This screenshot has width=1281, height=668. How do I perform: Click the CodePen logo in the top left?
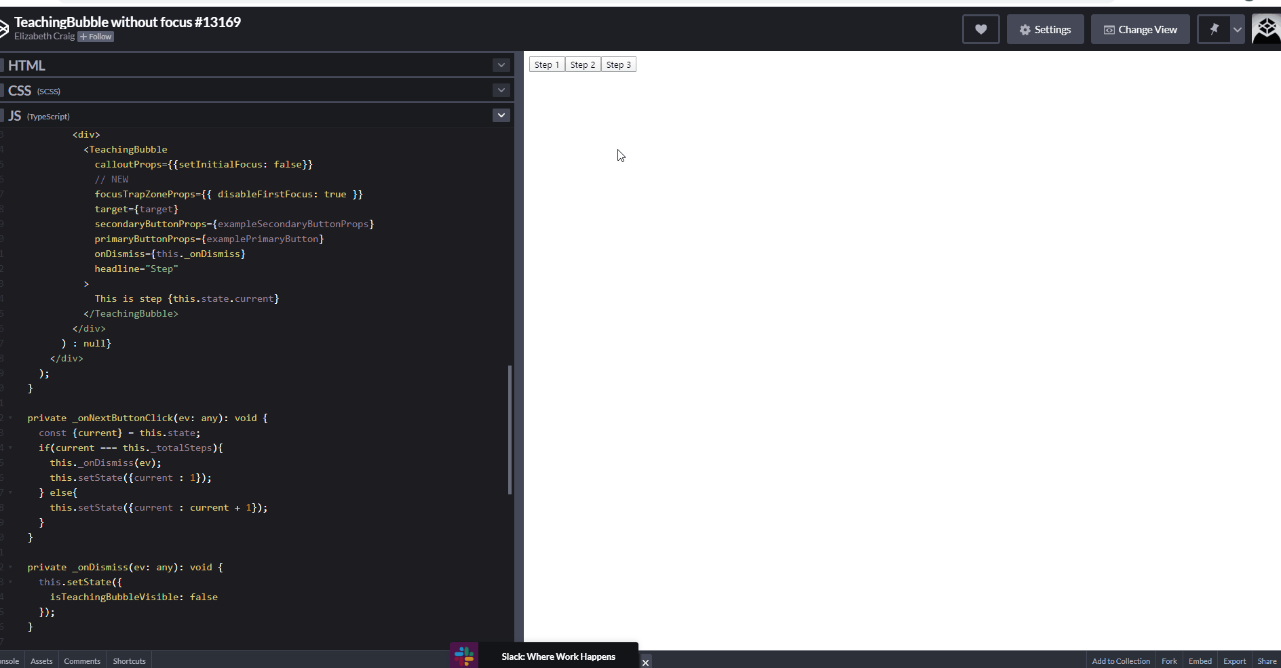[x=3, y=28]
